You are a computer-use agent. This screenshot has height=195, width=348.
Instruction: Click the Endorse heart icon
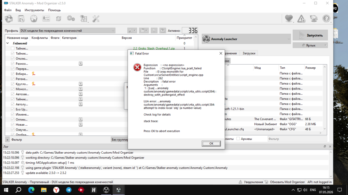[x=289, y=18]
